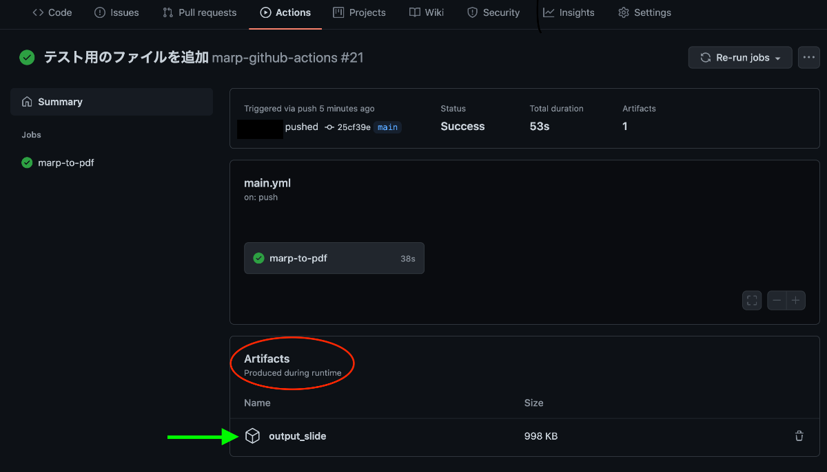Go to the Pull requests tab

coord(199,12)
